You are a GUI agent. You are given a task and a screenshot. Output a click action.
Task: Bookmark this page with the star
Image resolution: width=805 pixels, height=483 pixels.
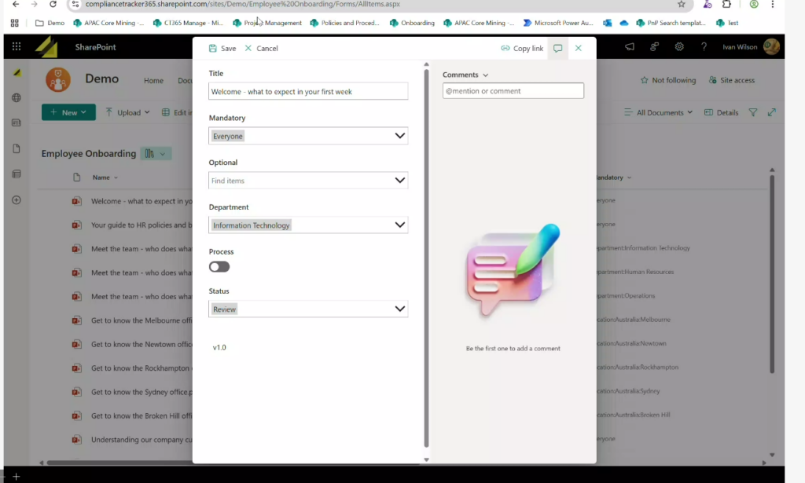click(x=682, y=4)
